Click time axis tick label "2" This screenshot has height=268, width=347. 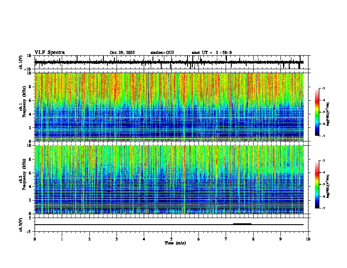point(89,239)
